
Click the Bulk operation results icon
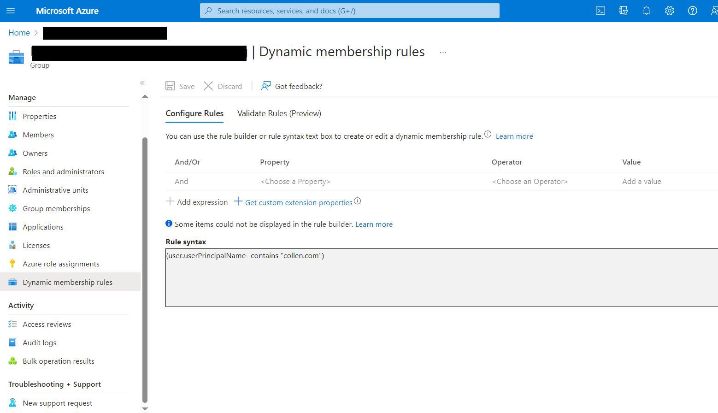click(12, 361)
